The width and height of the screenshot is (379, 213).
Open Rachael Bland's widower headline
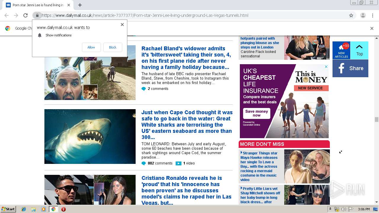tap(186, 58)
